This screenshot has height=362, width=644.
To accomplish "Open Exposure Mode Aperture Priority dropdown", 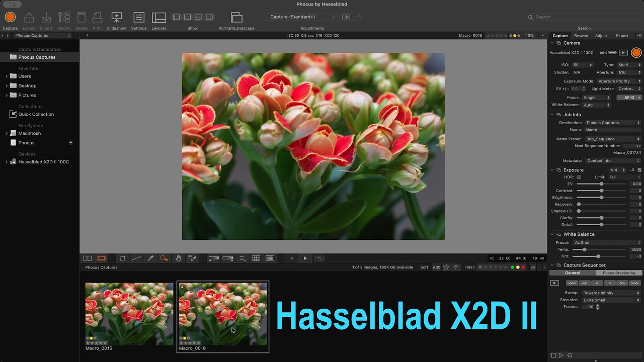I will [x=619, y=81].
